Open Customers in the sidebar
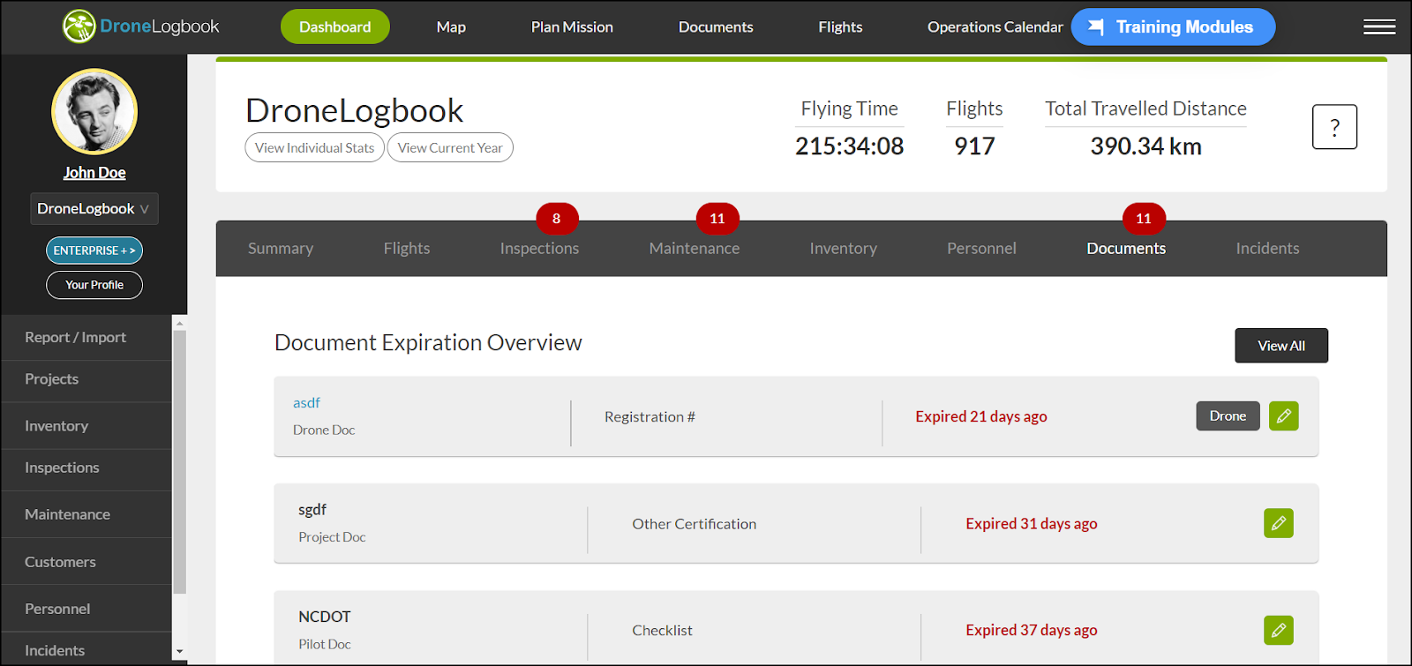This screenshot has width=1412, height=666. point(86,562)
